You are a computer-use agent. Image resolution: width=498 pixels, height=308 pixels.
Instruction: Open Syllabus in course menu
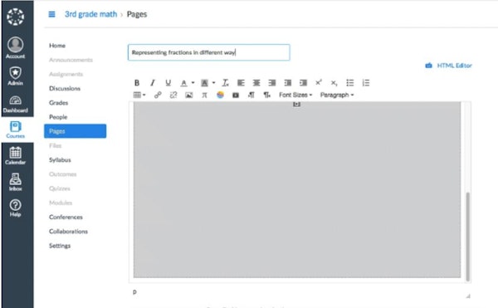(x=60, y=159)
